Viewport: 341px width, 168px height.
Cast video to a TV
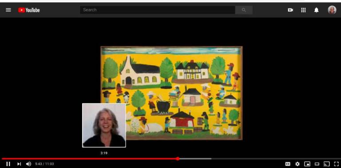click(x=327, y=164)
